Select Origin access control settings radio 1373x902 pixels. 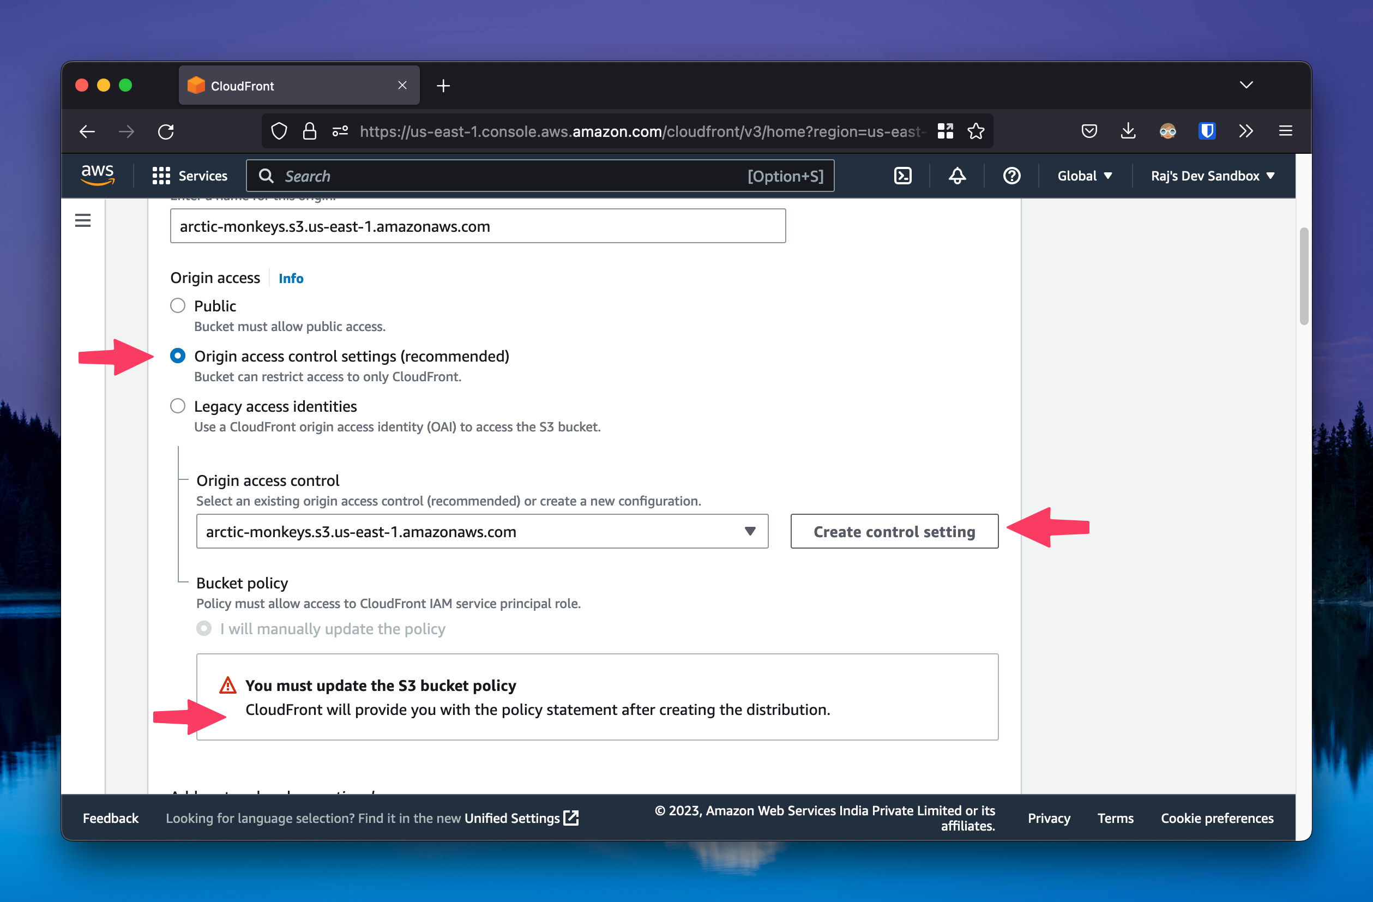[178, 356]
